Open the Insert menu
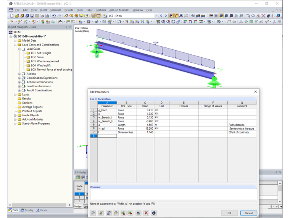Viewport: 290px width, 218px height. point(43,10)
